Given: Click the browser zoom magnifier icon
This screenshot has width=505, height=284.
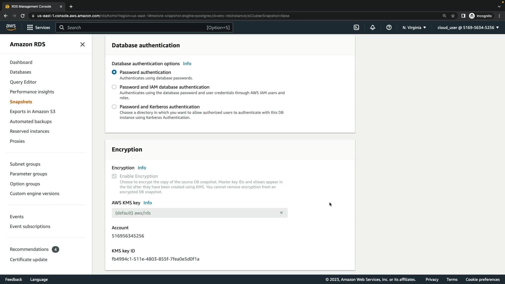Looking at the screenshot, I should [444, 16].
